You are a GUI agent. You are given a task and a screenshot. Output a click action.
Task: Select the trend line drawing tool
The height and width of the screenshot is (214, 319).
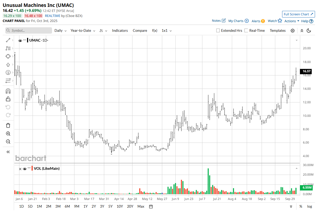(x=8, y=40)
